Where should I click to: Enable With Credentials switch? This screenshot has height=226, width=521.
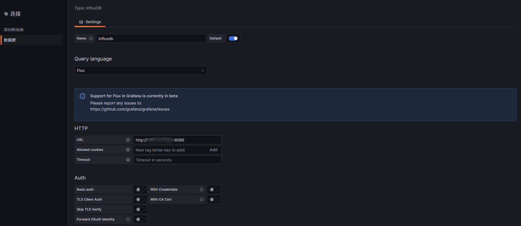tap(214, 190)
